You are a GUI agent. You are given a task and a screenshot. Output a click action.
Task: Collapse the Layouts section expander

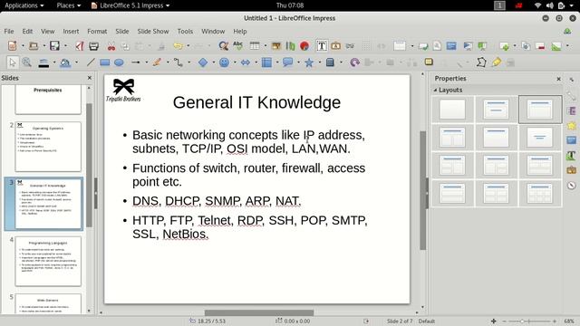click(x=435, y=90)
